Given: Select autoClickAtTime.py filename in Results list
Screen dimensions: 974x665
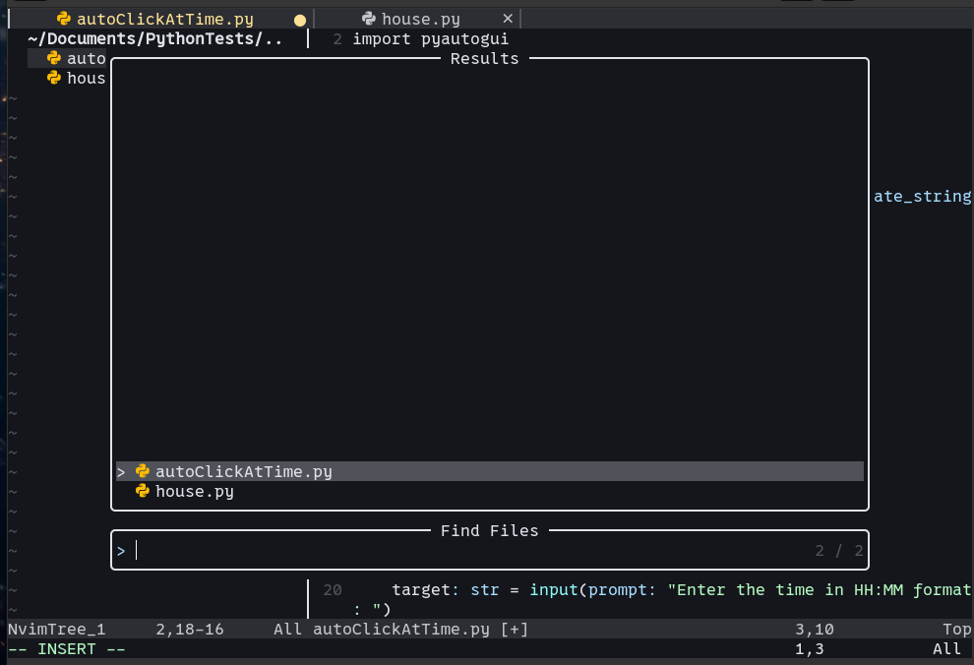Looking at the screenshot, I should [x=244, y=471].
